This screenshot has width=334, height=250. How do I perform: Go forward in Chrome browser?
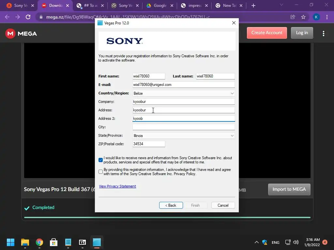(18, 17)
